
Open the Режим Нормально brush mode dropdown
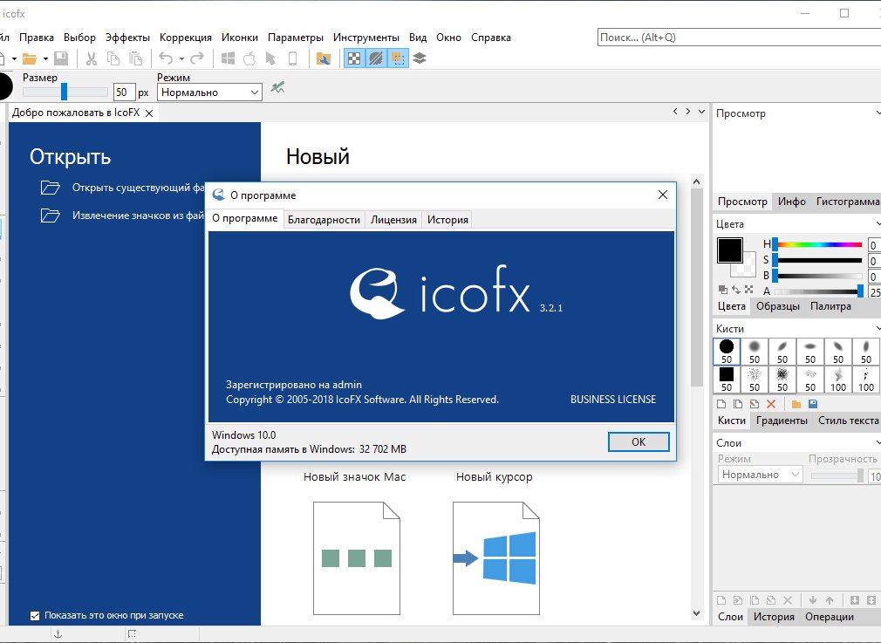pos(209,92)
